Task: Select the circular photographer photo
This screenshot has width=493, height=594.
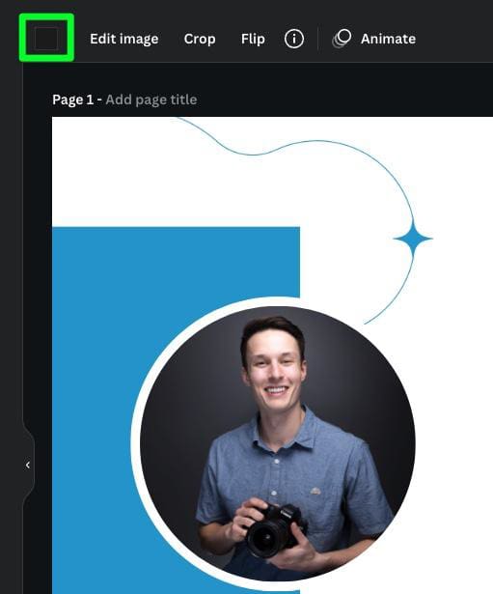Action: pos(277,443)
